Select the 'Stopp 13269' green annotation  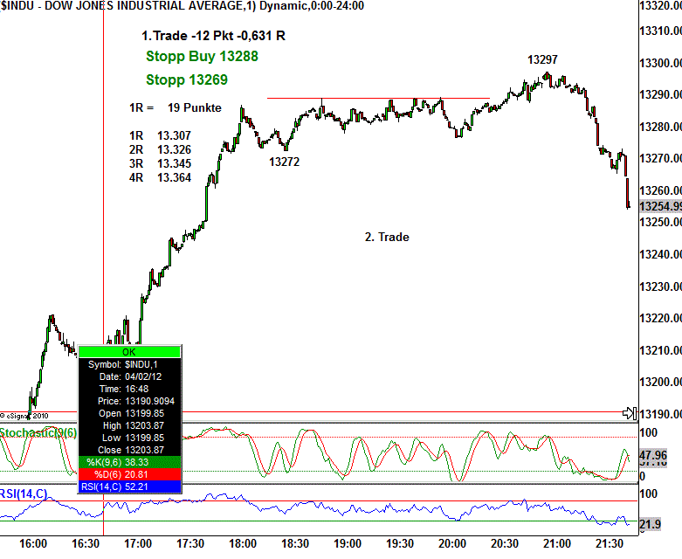(x=187, y=79)
